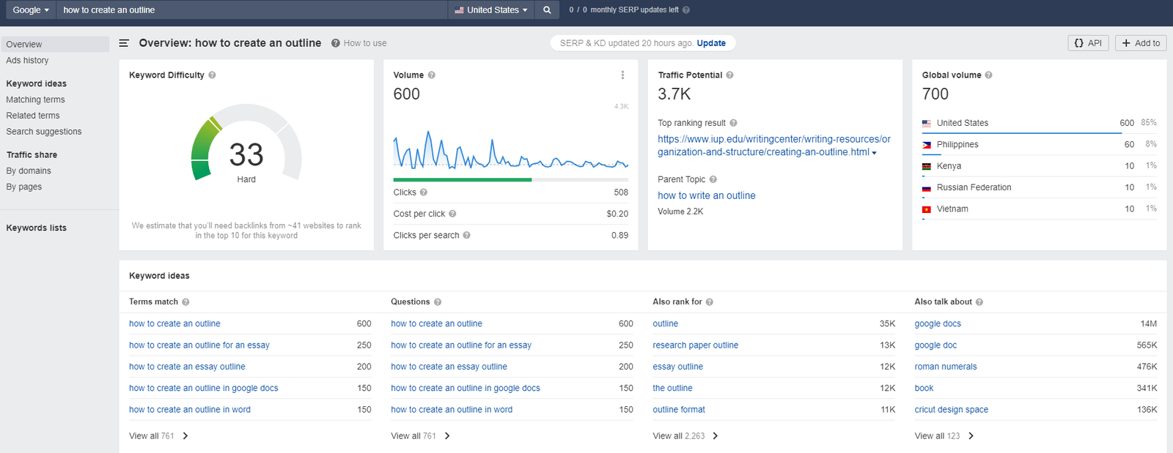The width and height of the screenshot is (1173, 453).
Task: Open Ads history in sidebar
Action: coord(27,61)
